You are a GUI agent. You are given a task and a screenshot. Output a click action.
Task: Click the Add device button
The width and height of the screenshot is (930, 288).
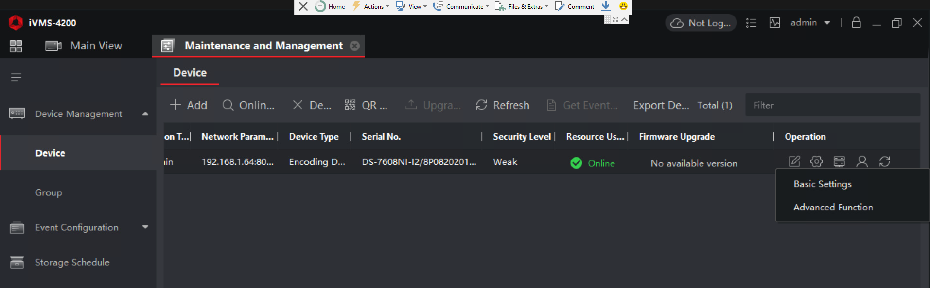pyautogui.click(x=189, y=105)
